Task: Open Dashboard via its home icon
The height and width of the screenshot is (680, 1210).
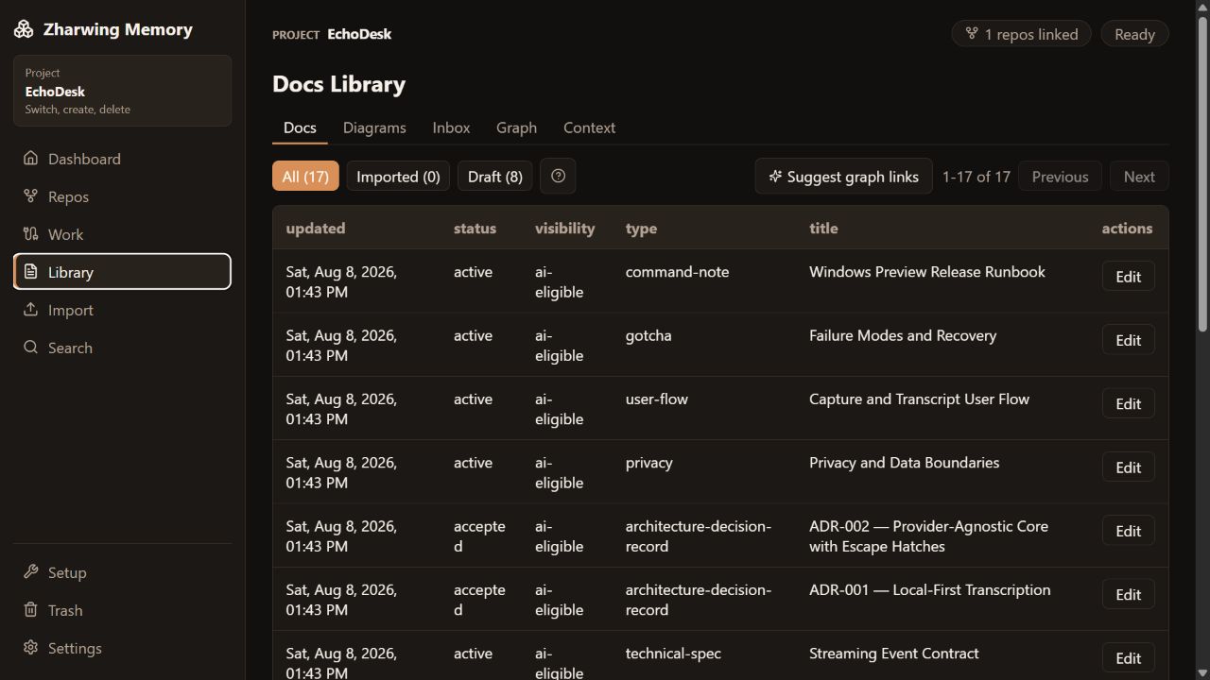Action: coord(31,159)
